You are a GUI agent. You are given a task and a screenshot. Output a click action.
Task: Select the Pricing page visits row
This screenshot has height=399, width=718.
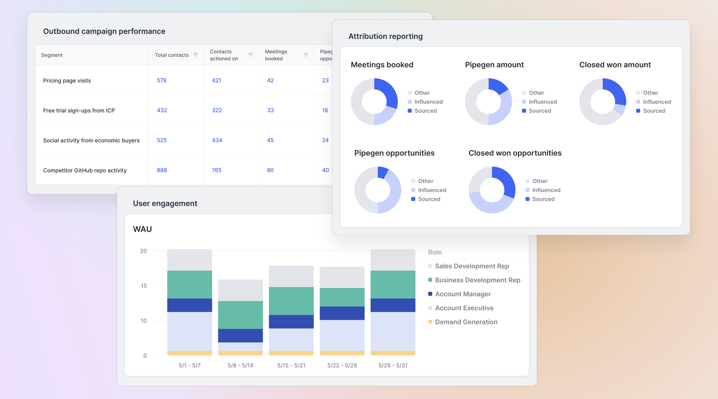[67, 81]
